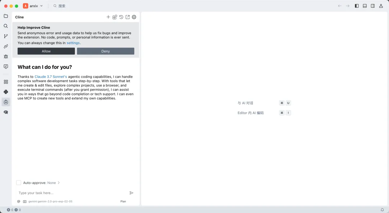Click the orbit icon under Source Control
The height and width of the screenshot is (213, 389).
point(6,46)
